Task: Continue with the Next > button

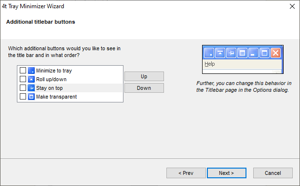Action: coord(227,173)
